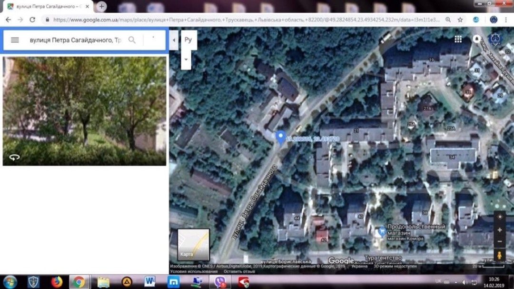514x289 pixels.
Task: Open a new browser tab
Action: pos(101,7)
